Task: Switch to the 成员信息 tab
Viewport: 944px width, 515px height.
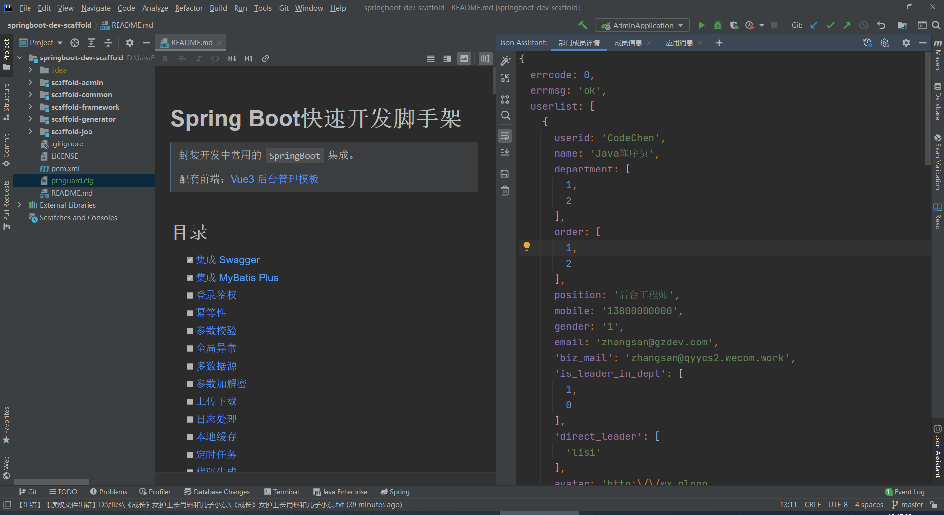Action: point(628,43)
